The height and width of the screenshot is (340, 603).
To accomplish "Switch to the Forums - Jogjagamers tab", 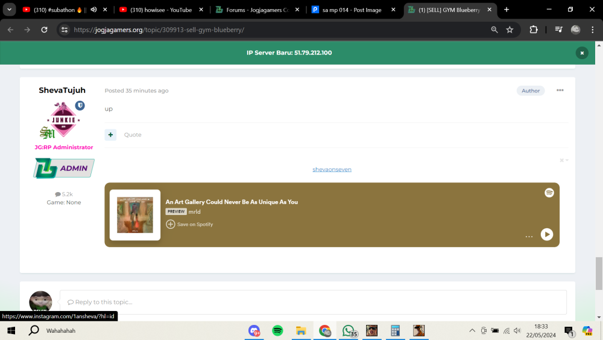I will click(257, 10).
